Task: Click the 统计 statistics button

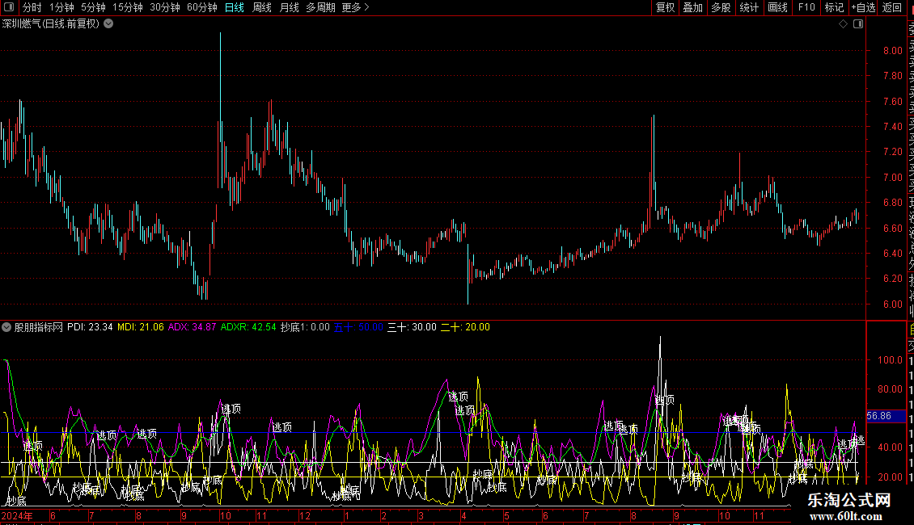Action: (x=749, y=7)
